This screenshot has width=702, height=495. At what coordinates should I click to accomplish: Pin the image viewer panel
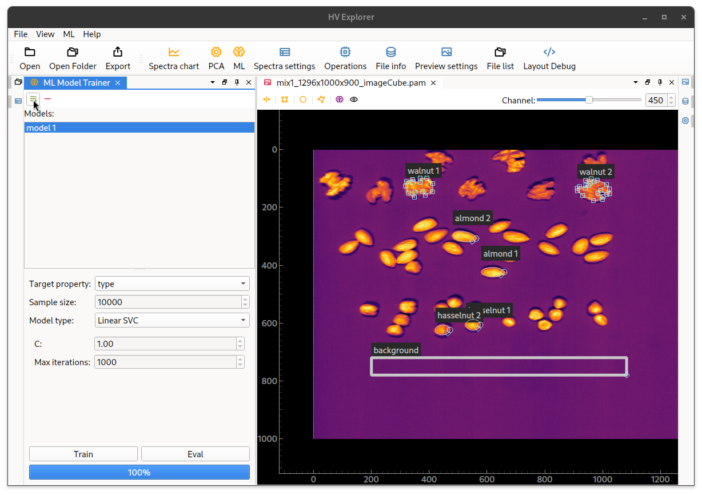click(x=660, y=82)
